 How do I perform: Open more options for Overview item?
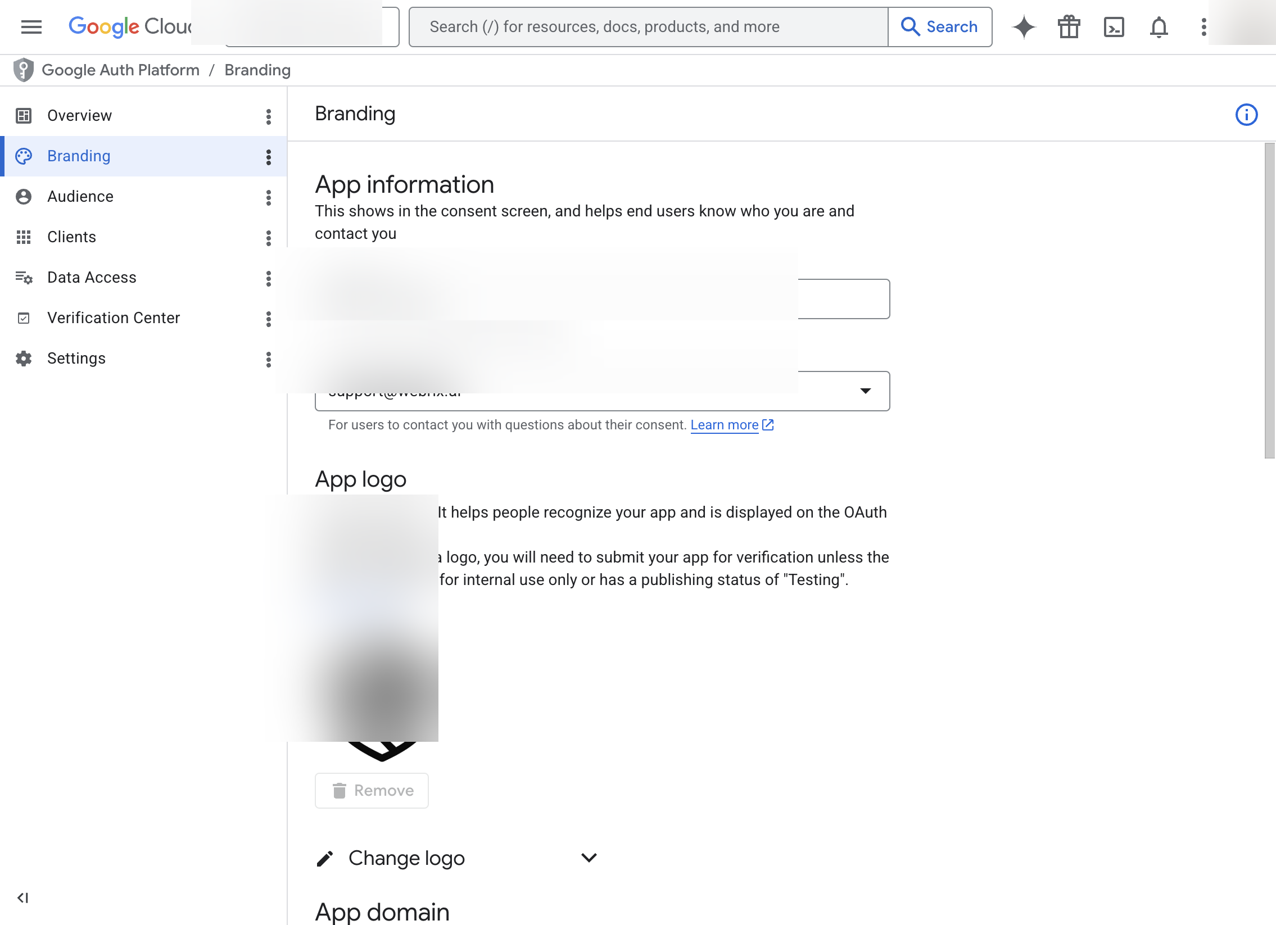[268, 116]
